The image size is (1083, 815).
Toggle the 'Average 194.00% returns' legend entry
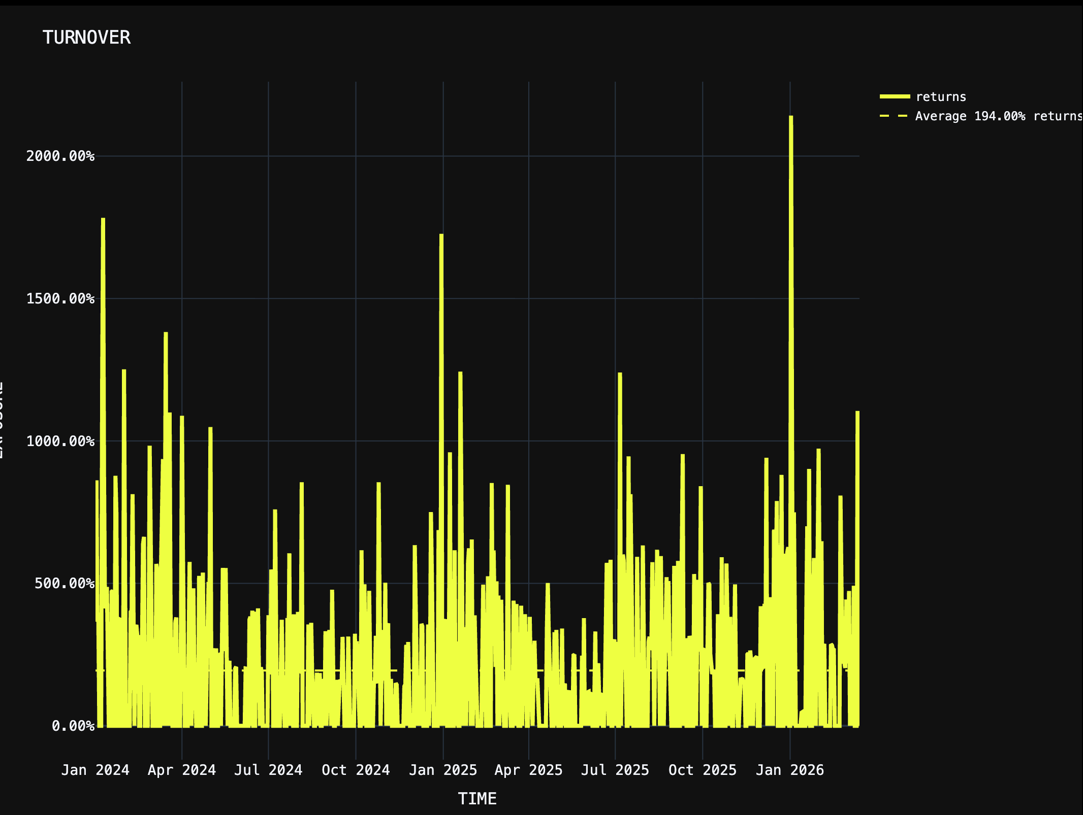tap(998, 116)
